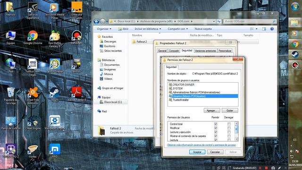Click the Explorer back arrow button
The height and width of the screenshot is (170, 302).
pos(96,21)
